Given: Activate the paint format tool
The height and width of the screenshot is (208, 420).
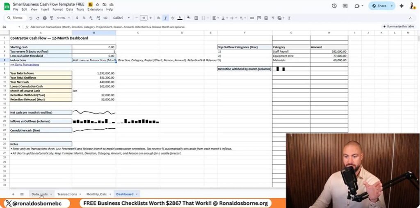Looking at the screenshot, I should point(51,18).
